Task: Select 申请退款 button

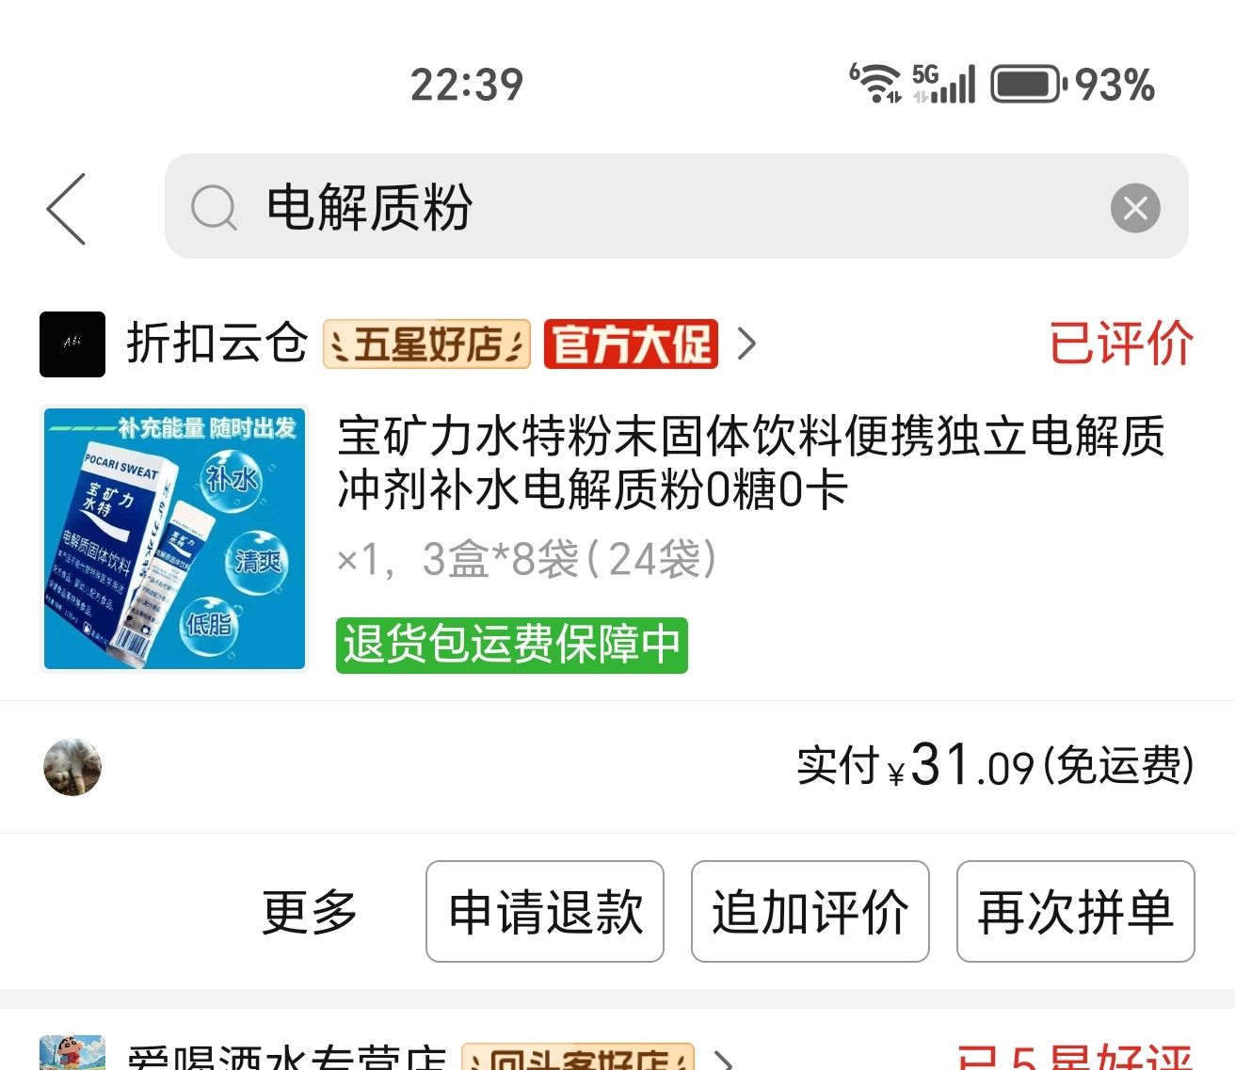Action: click(x=545, y=911)
